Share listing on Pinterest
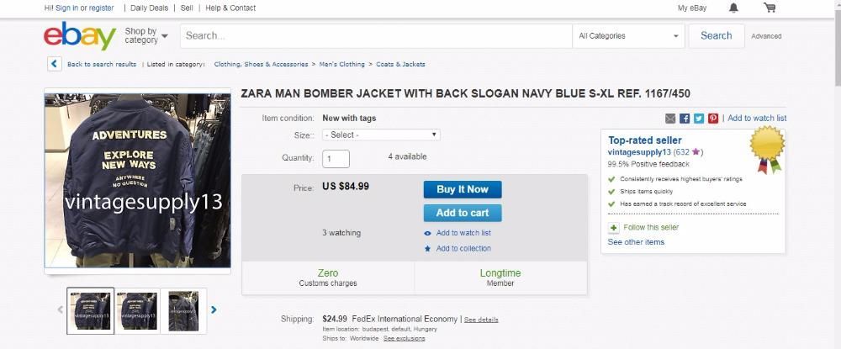 [x=713, y=119]
